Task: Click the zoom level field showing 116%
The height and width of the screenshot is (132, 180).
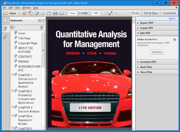Action: (x=96, y=13)
